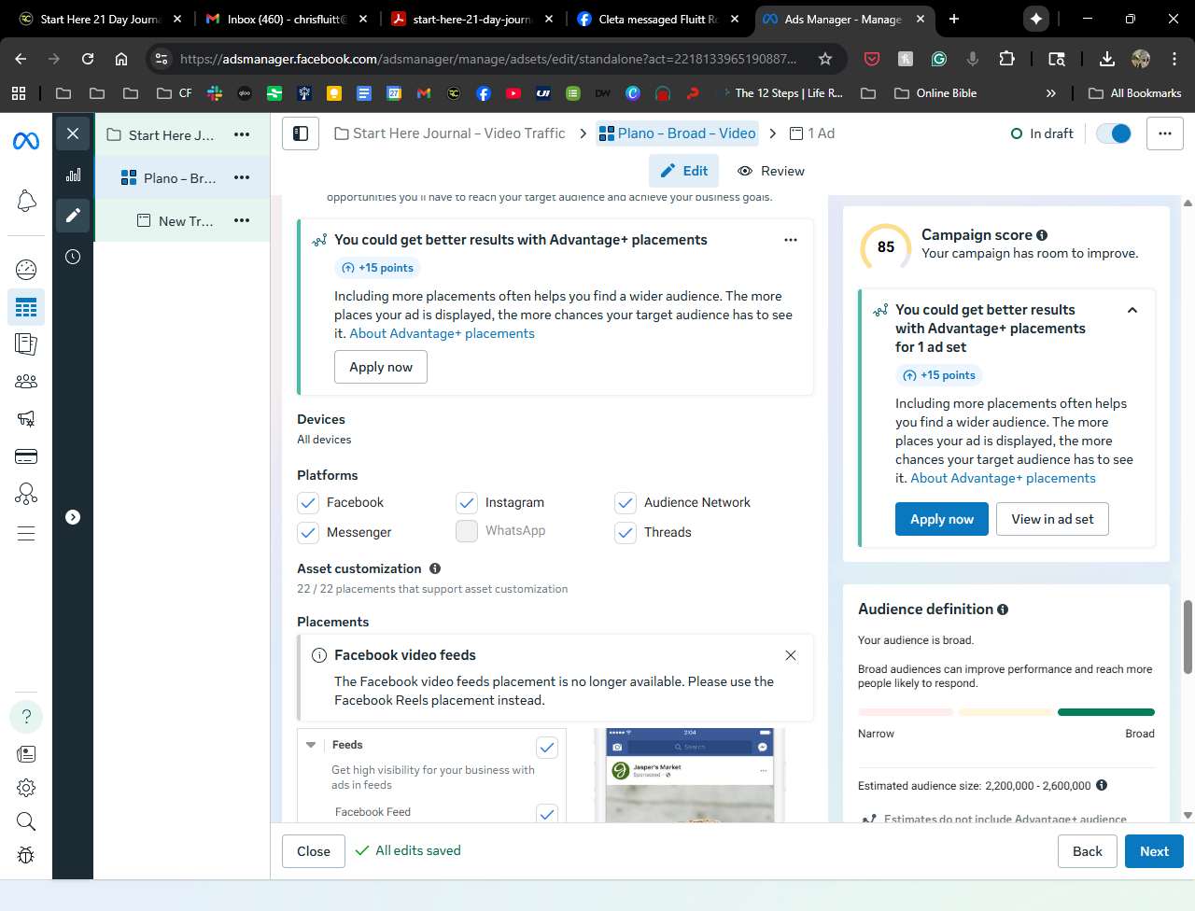Image resolution: width=1195 pixels, height=911 pixels.
Task: Collapse the Advantage+ placements recommendation card
Action: (x=1132, y=310)
